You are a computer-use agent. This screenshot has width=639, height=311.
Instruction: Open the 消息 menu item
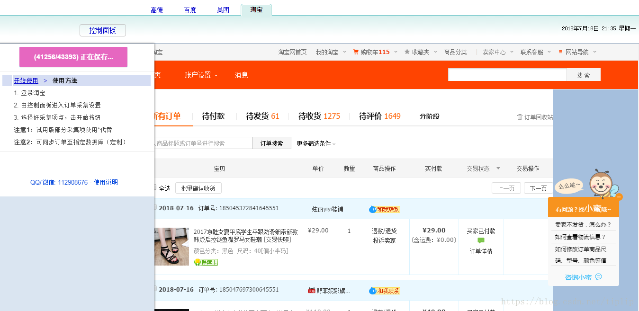tap(241, 75)
